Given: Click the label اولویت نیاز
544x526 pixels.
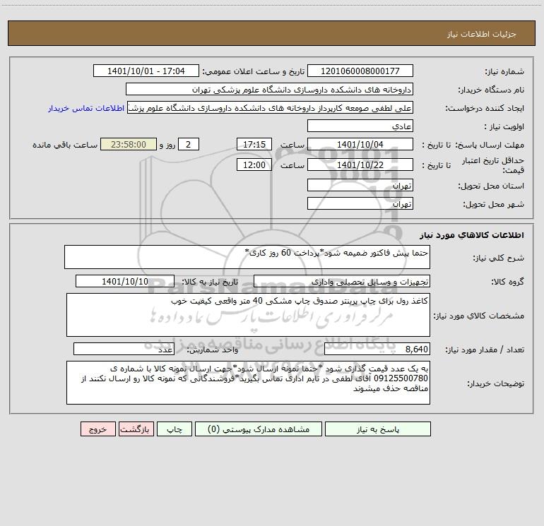Looking at the screenshot, I should click(x=504, y=126).
